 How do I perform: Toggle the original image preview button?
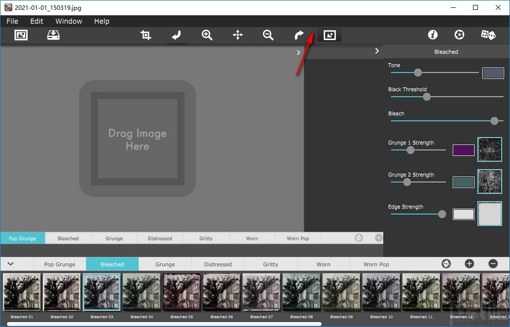coord(329,35)
